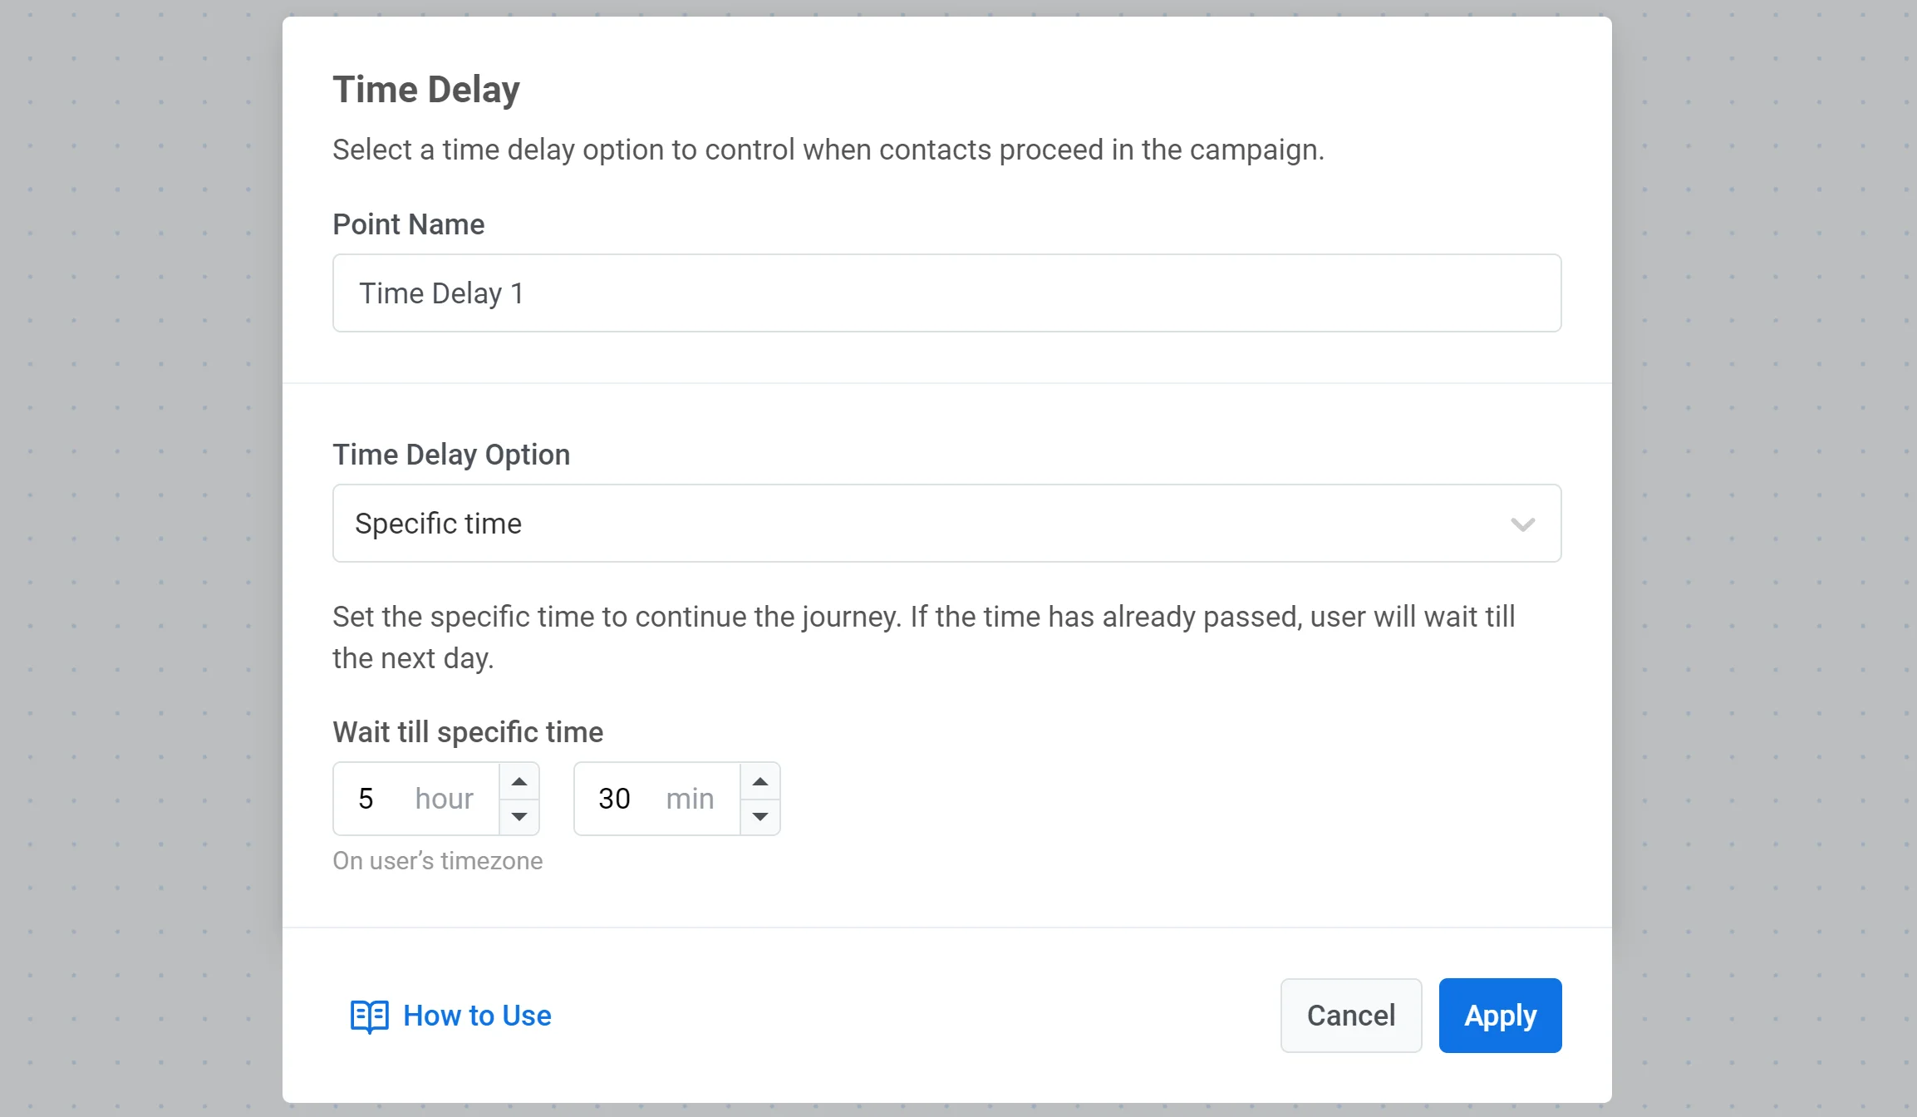This screenshot has width=1917, height=1117.
Task: Click the chevron in the Time Delay Option box
Action: click(1522, 524)
